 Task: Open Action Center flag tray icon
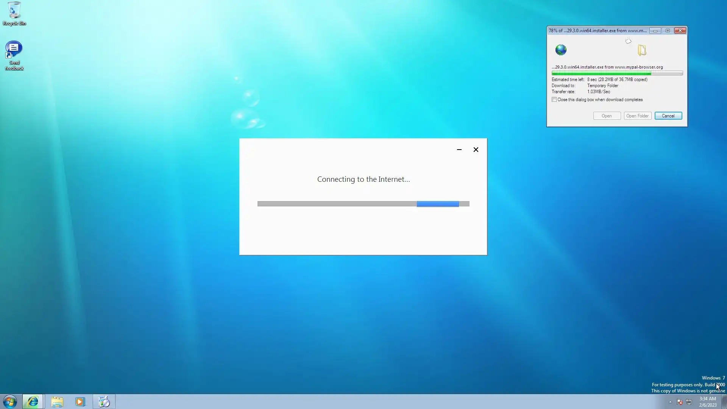tap(680, 402)
